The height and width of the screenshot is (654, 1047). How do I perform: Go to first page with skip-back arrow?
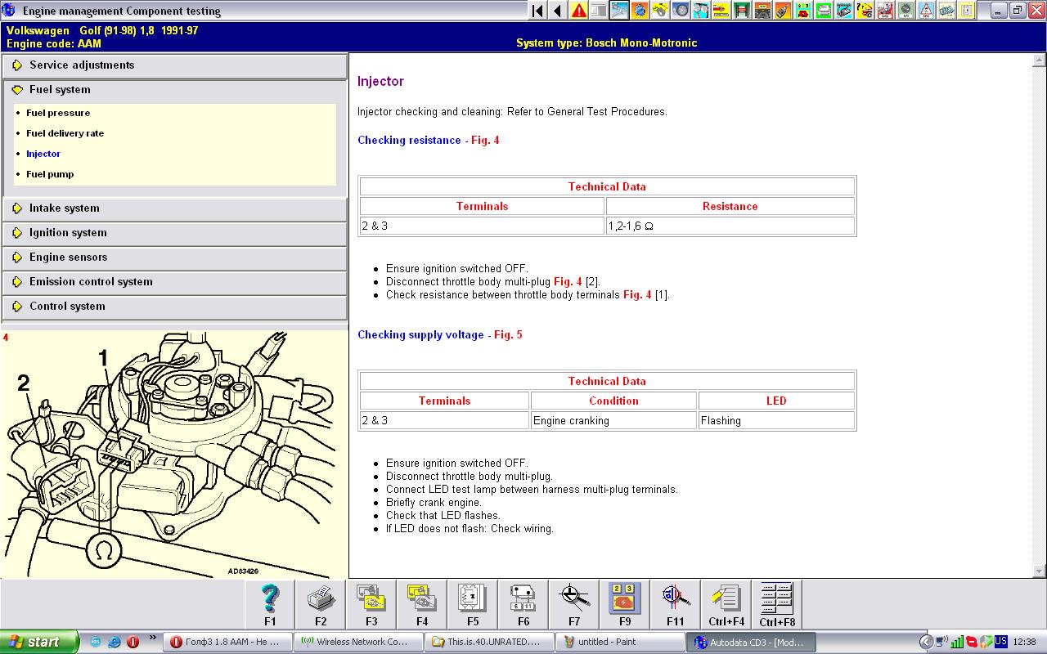point(537,11)
